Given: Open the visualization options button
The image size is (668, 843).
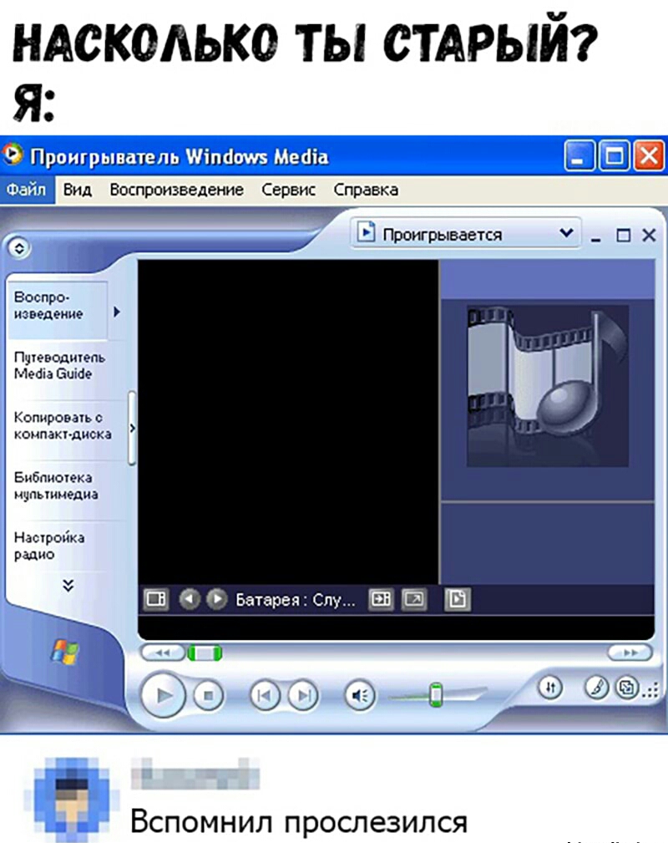Looking at the screenshot, I should 156,599.
